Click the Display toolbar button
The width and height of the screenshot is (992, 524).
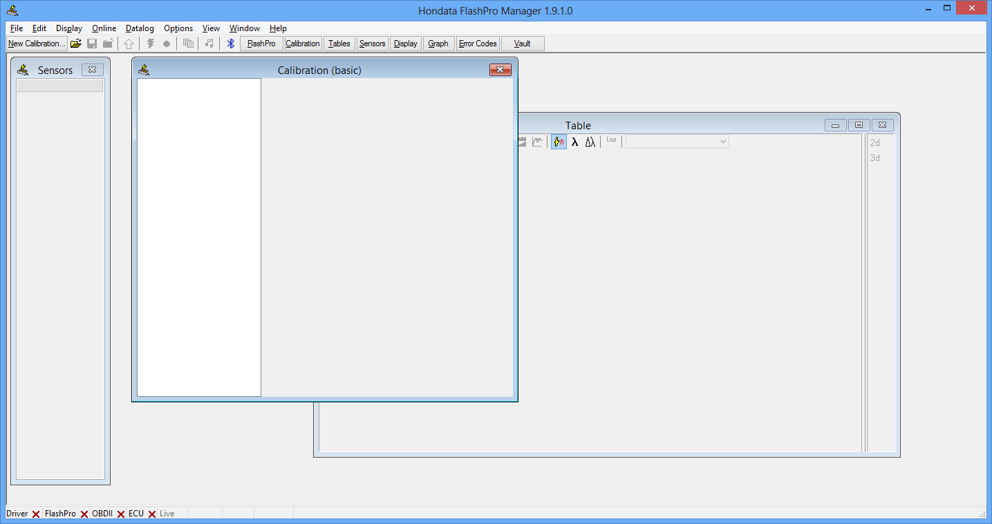[x=405, y=44]
